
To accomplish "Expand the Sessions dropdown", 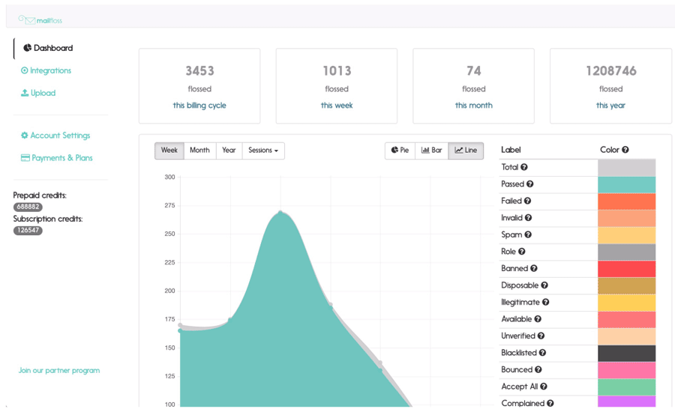I will tap(262, 151).
